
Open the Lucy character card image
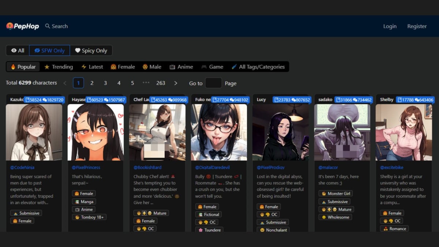pyautogui.click(x=280, y=132)
